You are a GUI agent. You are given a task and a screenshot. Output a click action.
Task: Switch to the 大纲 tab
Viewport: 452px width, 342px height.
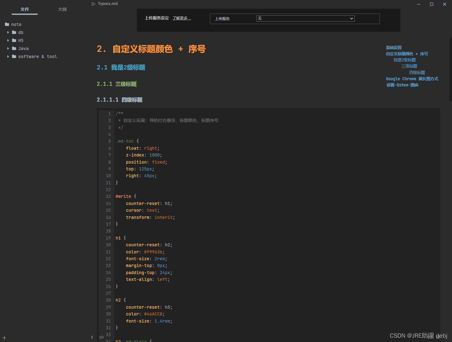62,9
